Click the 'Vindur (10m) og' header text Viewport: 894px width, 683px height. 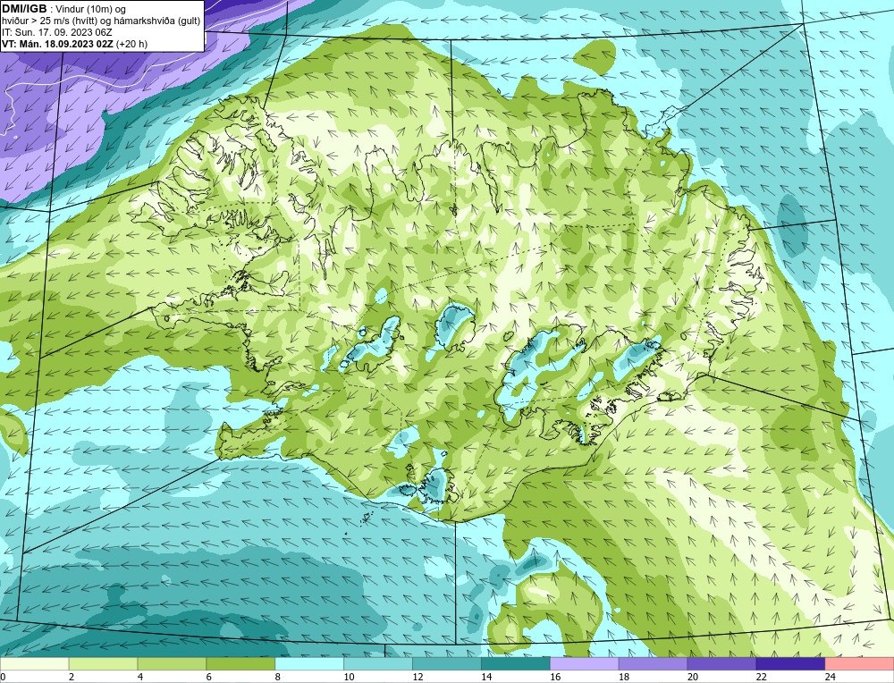pos(91,10)
